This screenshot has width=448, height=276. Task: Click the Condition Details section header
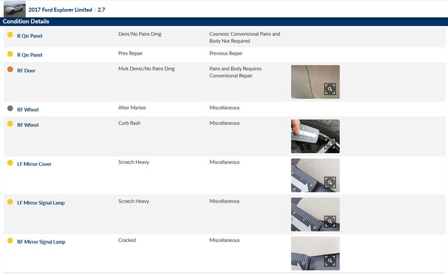pos(26,21)
